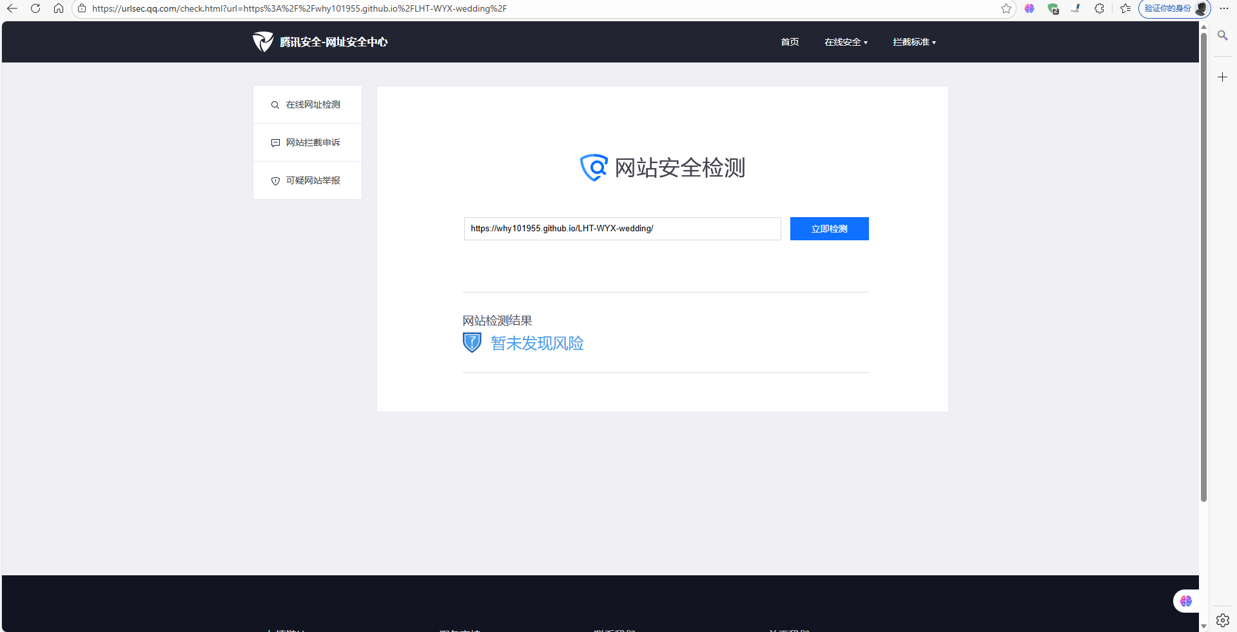Click the 腾讯安全-网址安全中心 title link
1237x632 pixels.
click(x=333, y=42)
